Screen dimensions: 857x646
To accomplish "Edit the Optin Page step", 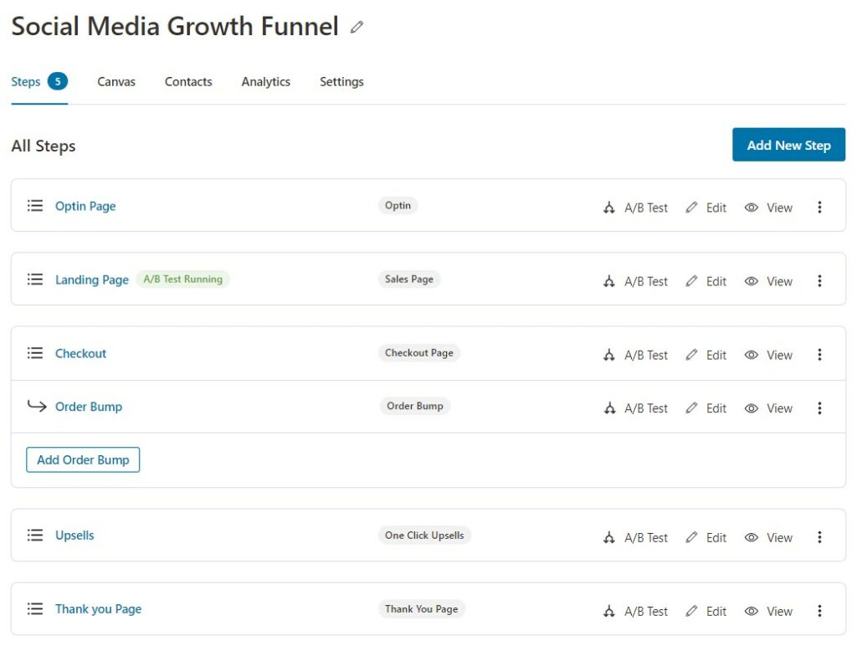I will click(706, 208).
